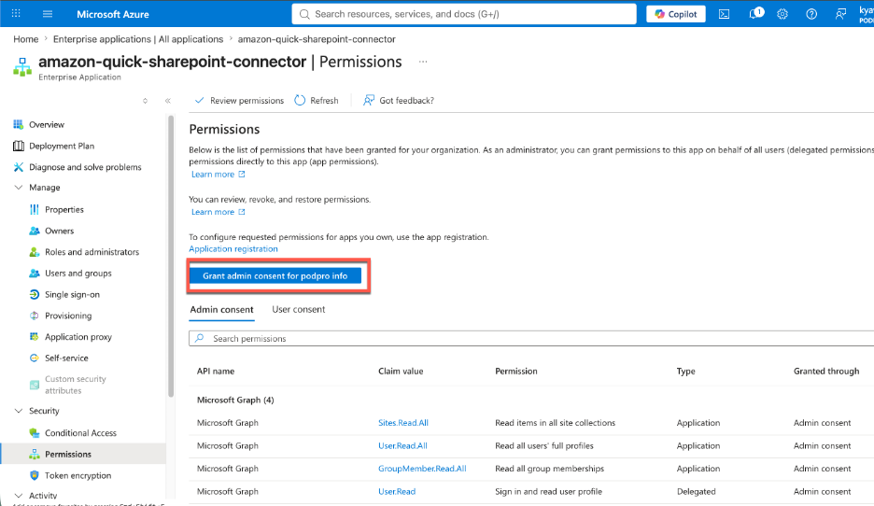Open the Azure portal apps grid icon
Image resolution: width=874 pixels, height=506 pixels.
click(16, 13)
